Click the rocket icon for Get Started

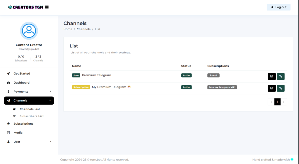8,73
